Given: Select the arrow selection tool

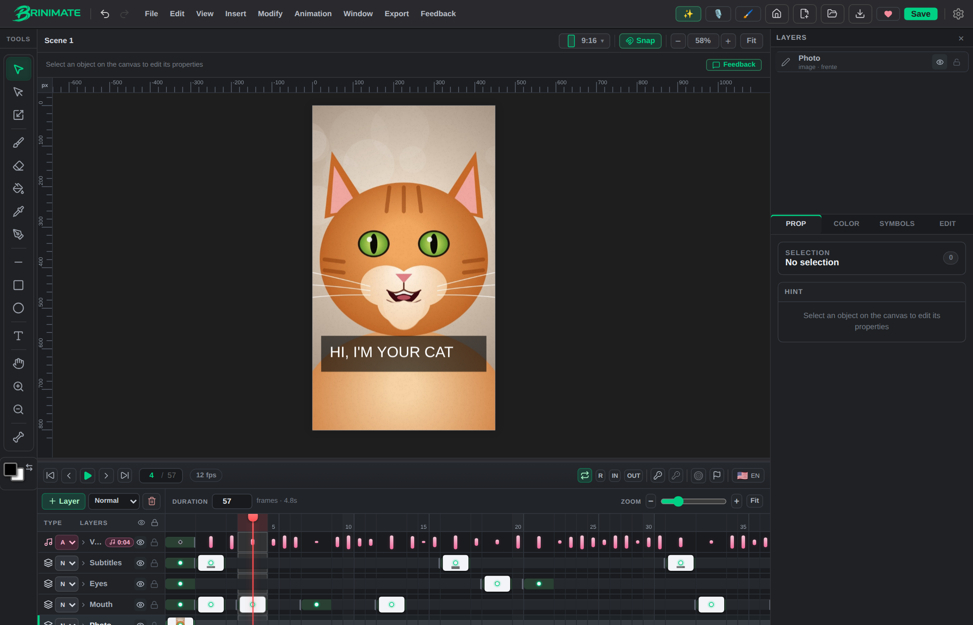Looking at the screenshot, I should point(19,69).
